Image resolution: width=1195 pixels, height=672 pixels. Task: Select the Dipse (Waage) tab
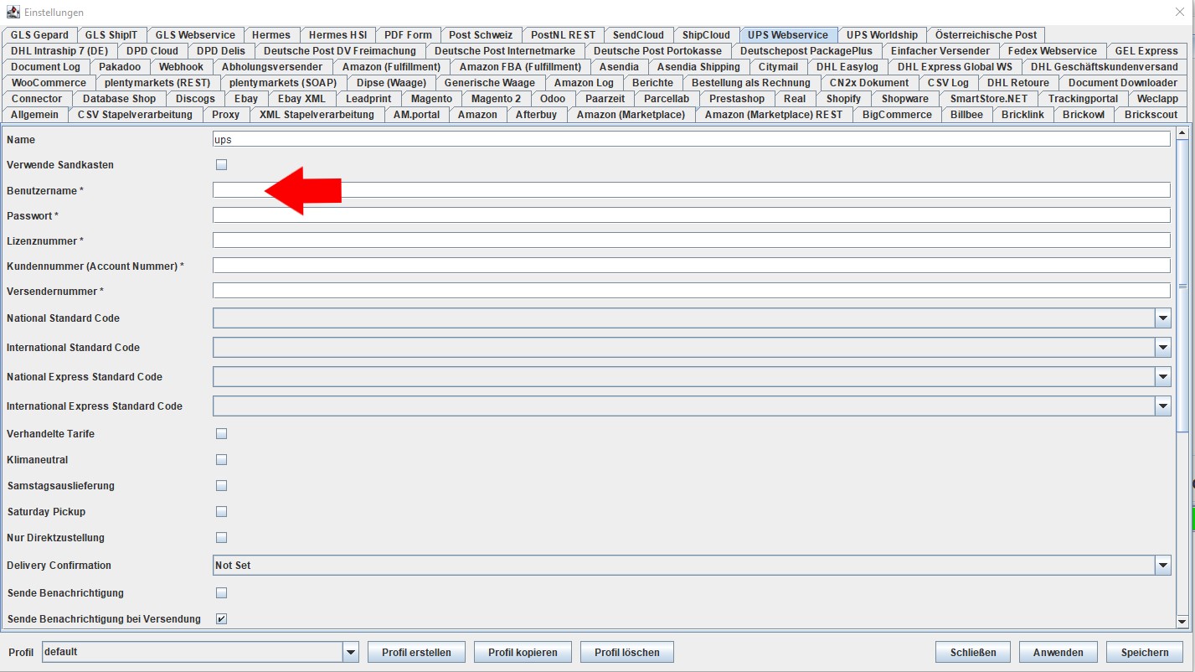[391, 83]
